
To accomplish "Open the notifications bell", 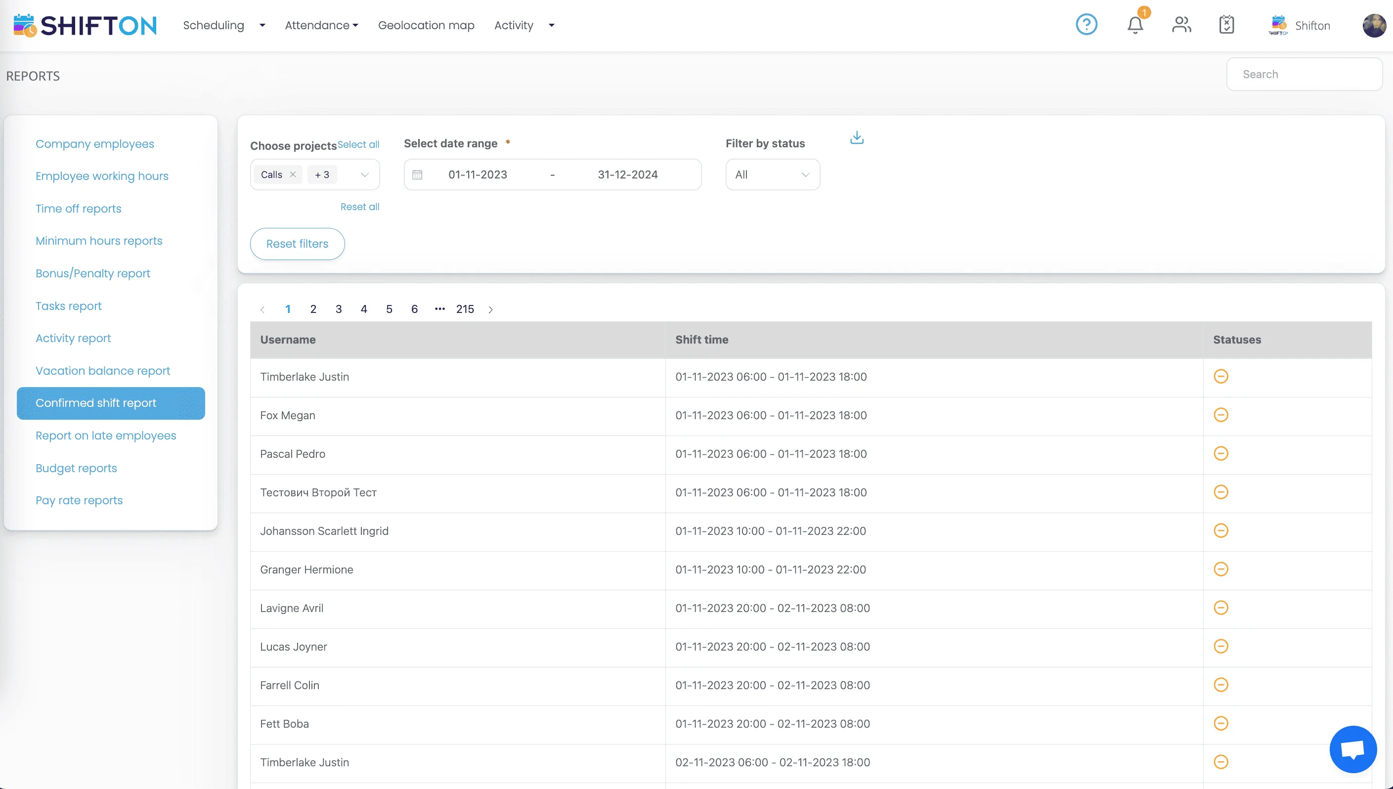I will (1135, 25).
